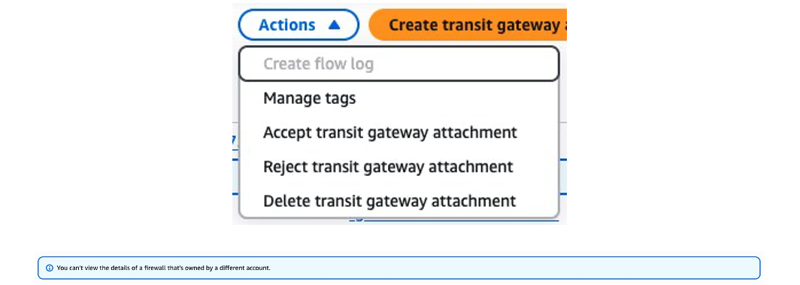The height and width of the screenshot is (285, 800).
Task: Select Accept transit gateway attachment
Action: [x=399, y=132]
